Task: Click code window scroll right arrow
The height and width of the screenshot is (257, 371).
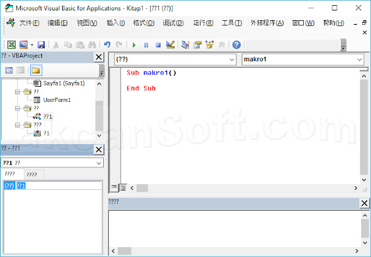Action: [355, 188]
